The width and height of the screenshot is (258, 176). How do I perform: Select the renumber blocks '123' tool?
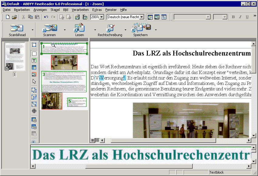click(x=34, y=104)
